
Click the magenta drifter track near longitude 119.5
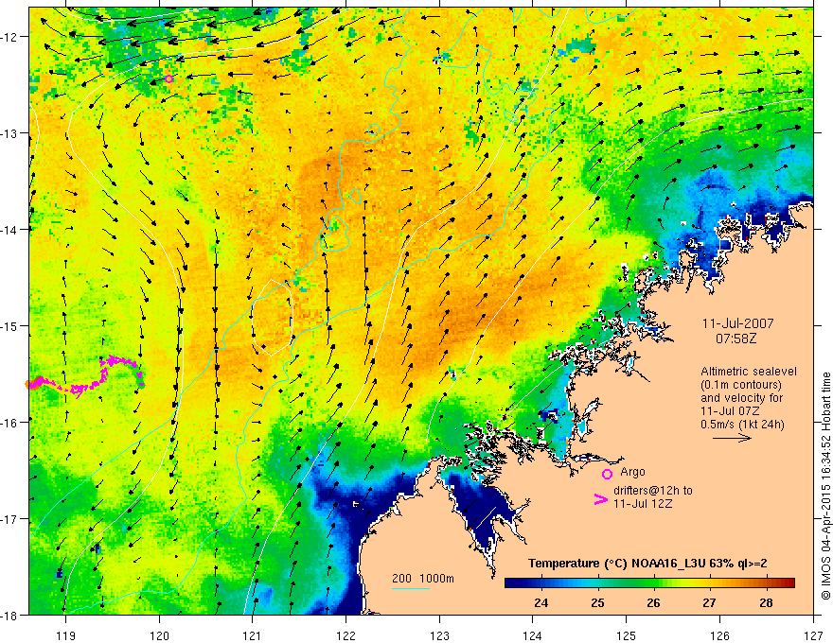[85, 375]
